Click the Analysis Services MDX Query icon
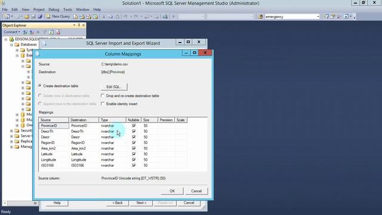 (82, 17)
